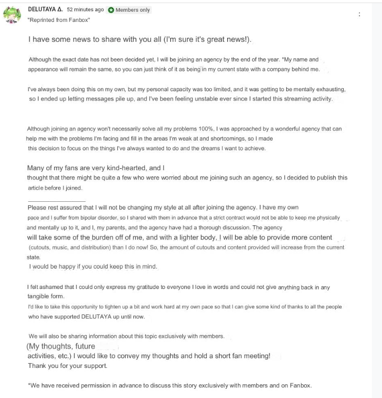This screenshot has width=382, height=398.
Task: Click the line 'Although joining an agency won't necessarily'
Action: tap(184, 129)
